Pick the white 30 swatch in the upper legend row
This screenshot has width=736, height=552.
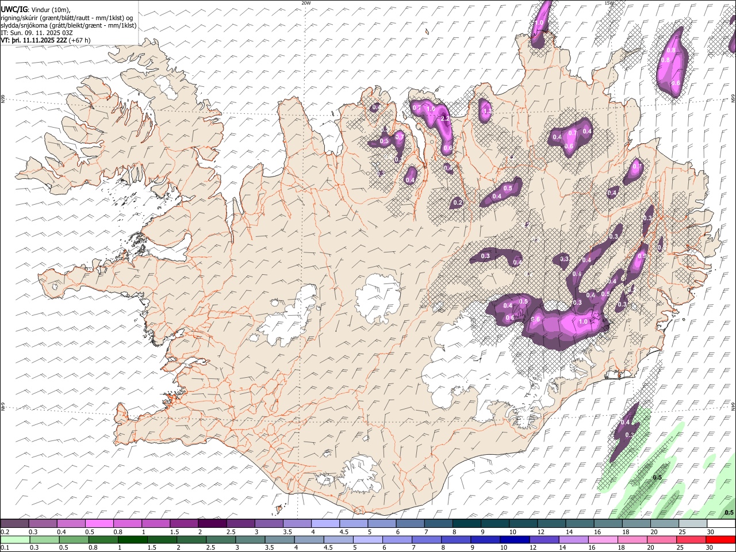(x=722, y=523)
